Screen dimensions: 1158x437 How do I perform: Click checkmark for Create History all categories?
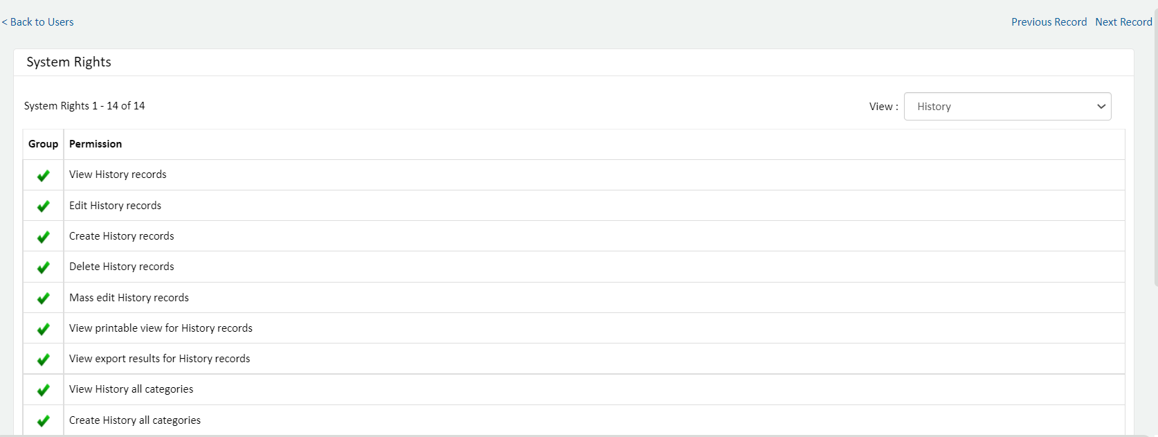point(43,420)
